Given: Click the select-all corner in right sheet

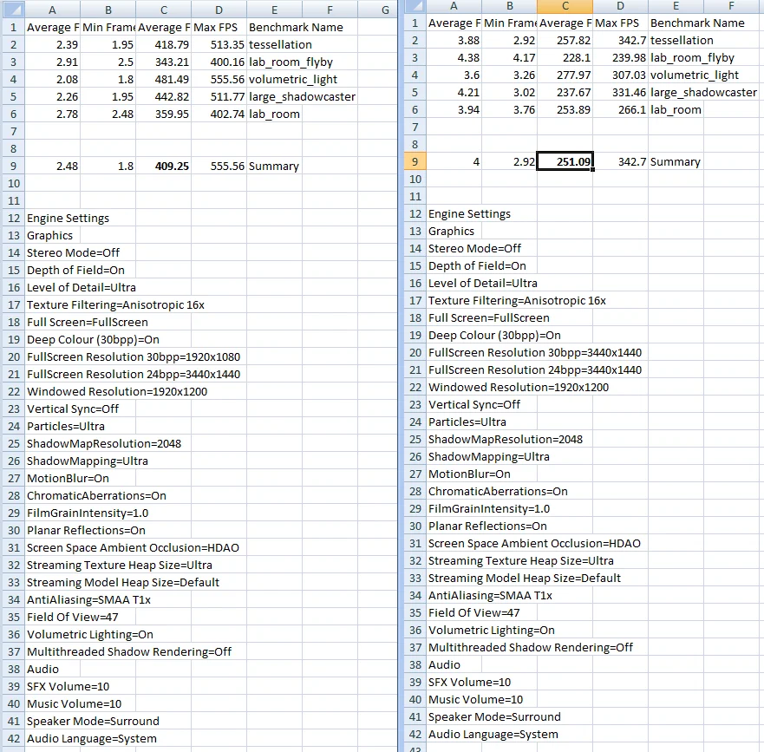Looking at the screenshot, I should click(x=415, y=6).
